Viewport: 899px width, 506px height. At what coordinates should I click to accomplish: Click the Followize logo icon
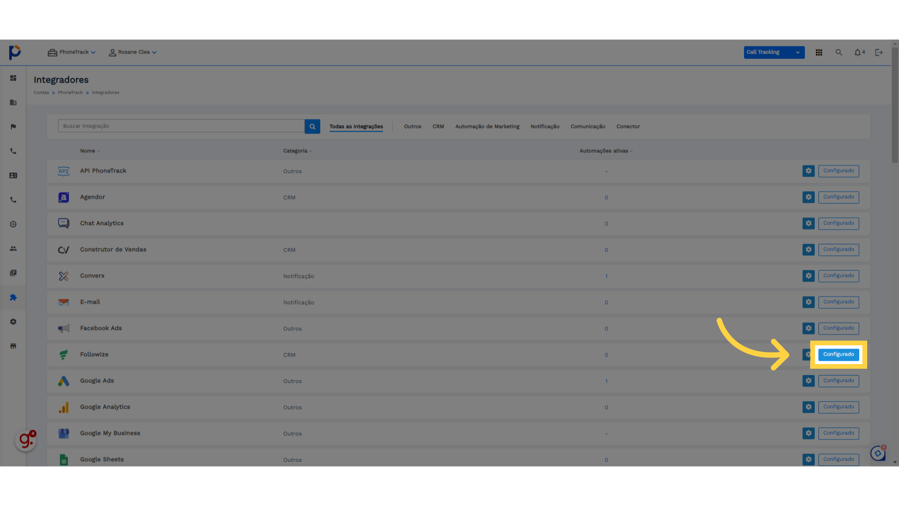64,355
